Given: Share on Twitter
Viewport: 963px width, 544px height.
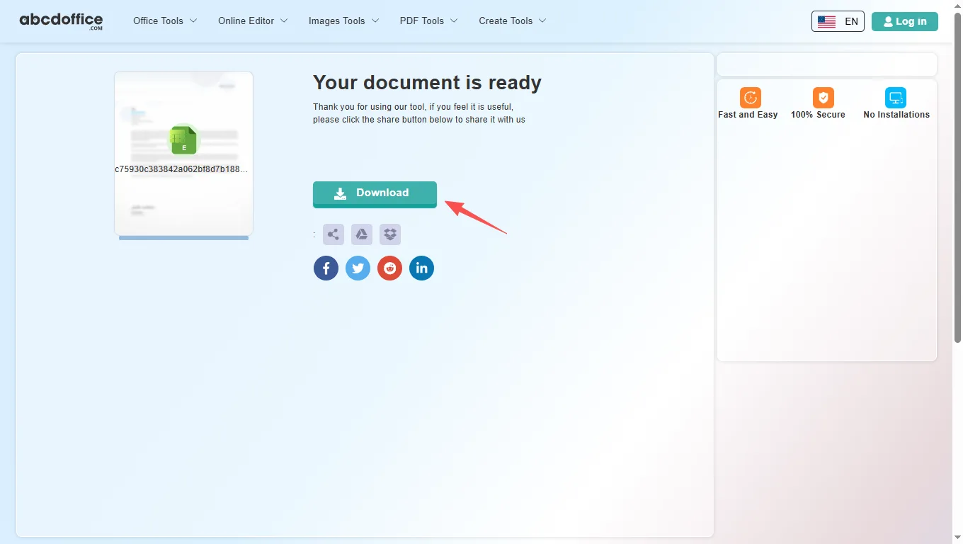Looking at the screenshot, I should 358,268.
